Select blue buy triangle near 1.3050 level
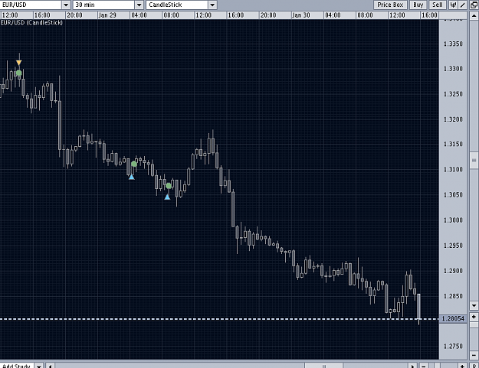 point(167,197)
